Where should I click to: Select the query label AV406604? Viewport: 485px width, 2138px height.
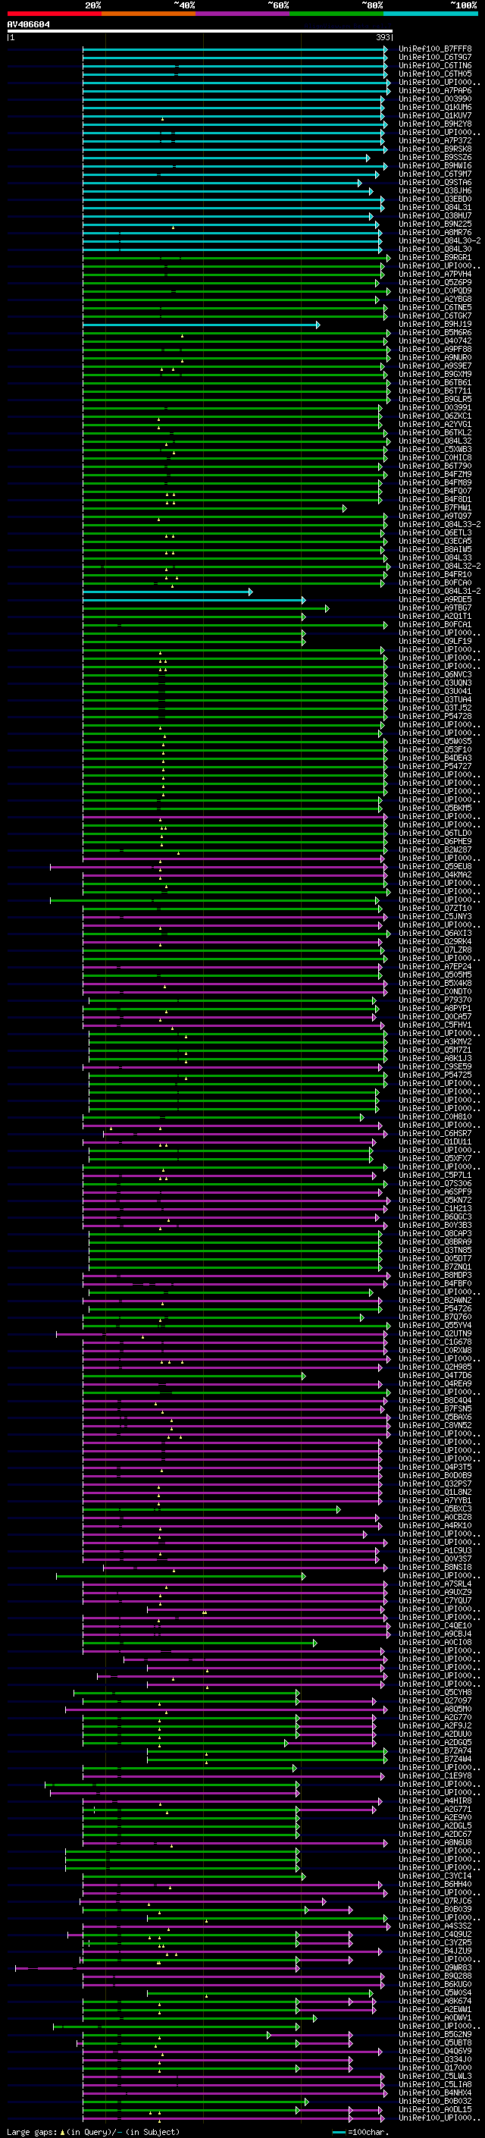pyautogui.click(x=28, y=25)
